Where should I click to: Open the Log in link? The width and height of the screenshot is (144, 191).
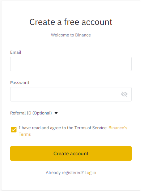tap(90, 173)
